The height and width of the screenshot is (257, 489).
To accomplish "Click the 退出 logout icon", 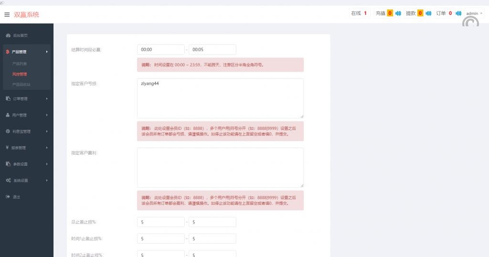I will click(x=8, y=197).
